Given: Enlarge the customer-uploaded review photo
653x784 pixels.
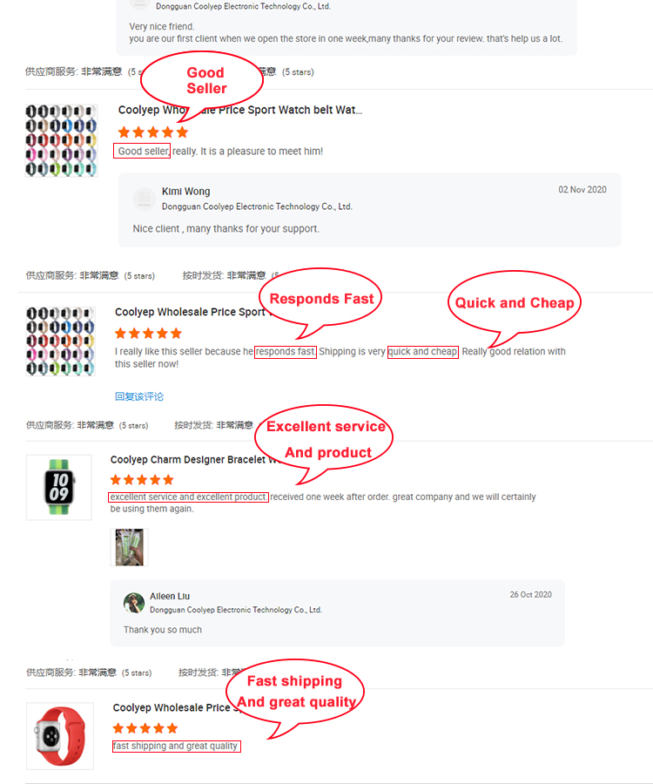Looking at the screenshot, I should pos(130,547).
